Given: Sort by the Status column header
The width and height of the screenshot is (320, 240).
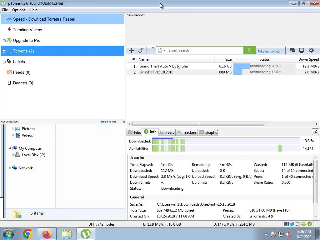Looking at the screenshot, I should [264, 59].
